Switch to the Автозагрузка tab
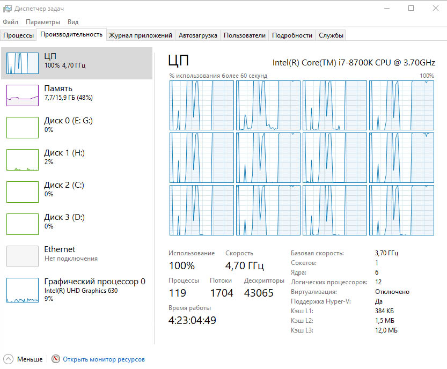This screenshot has height=369, width=447. coord(198,35)
